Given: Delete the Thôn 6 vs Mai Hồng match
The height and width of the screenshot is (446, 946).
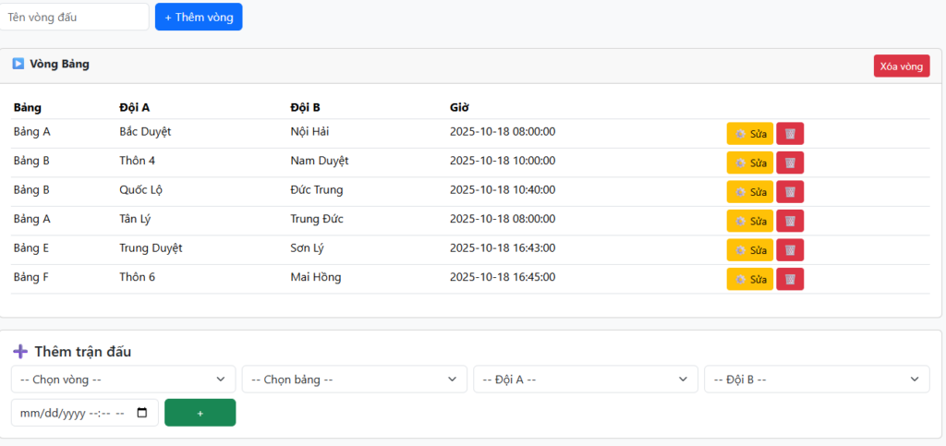Looking at the screenshot, I should click(x=790, y=280).
